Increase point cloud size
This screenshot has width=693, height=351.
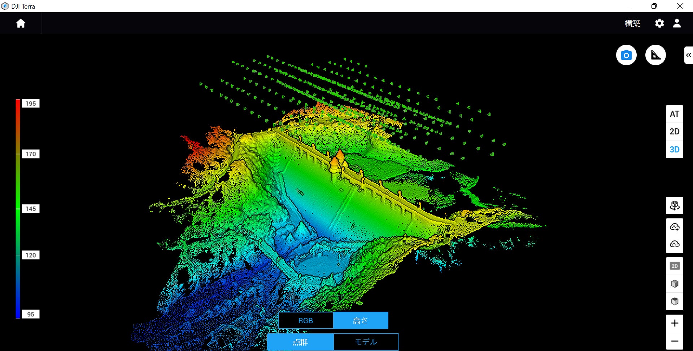674,227
